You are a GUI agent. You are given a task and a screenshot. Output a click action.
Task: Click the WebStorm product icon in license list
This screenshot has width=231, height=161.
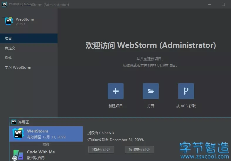coord(18,134)
